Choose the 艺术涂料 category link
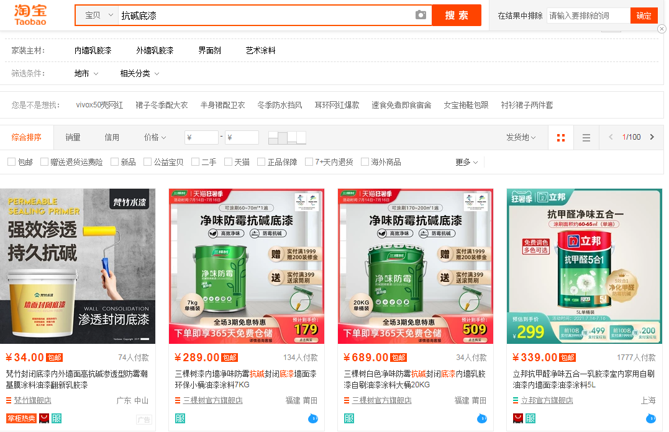The image size is (669, 432). click(x=261, y=51)
